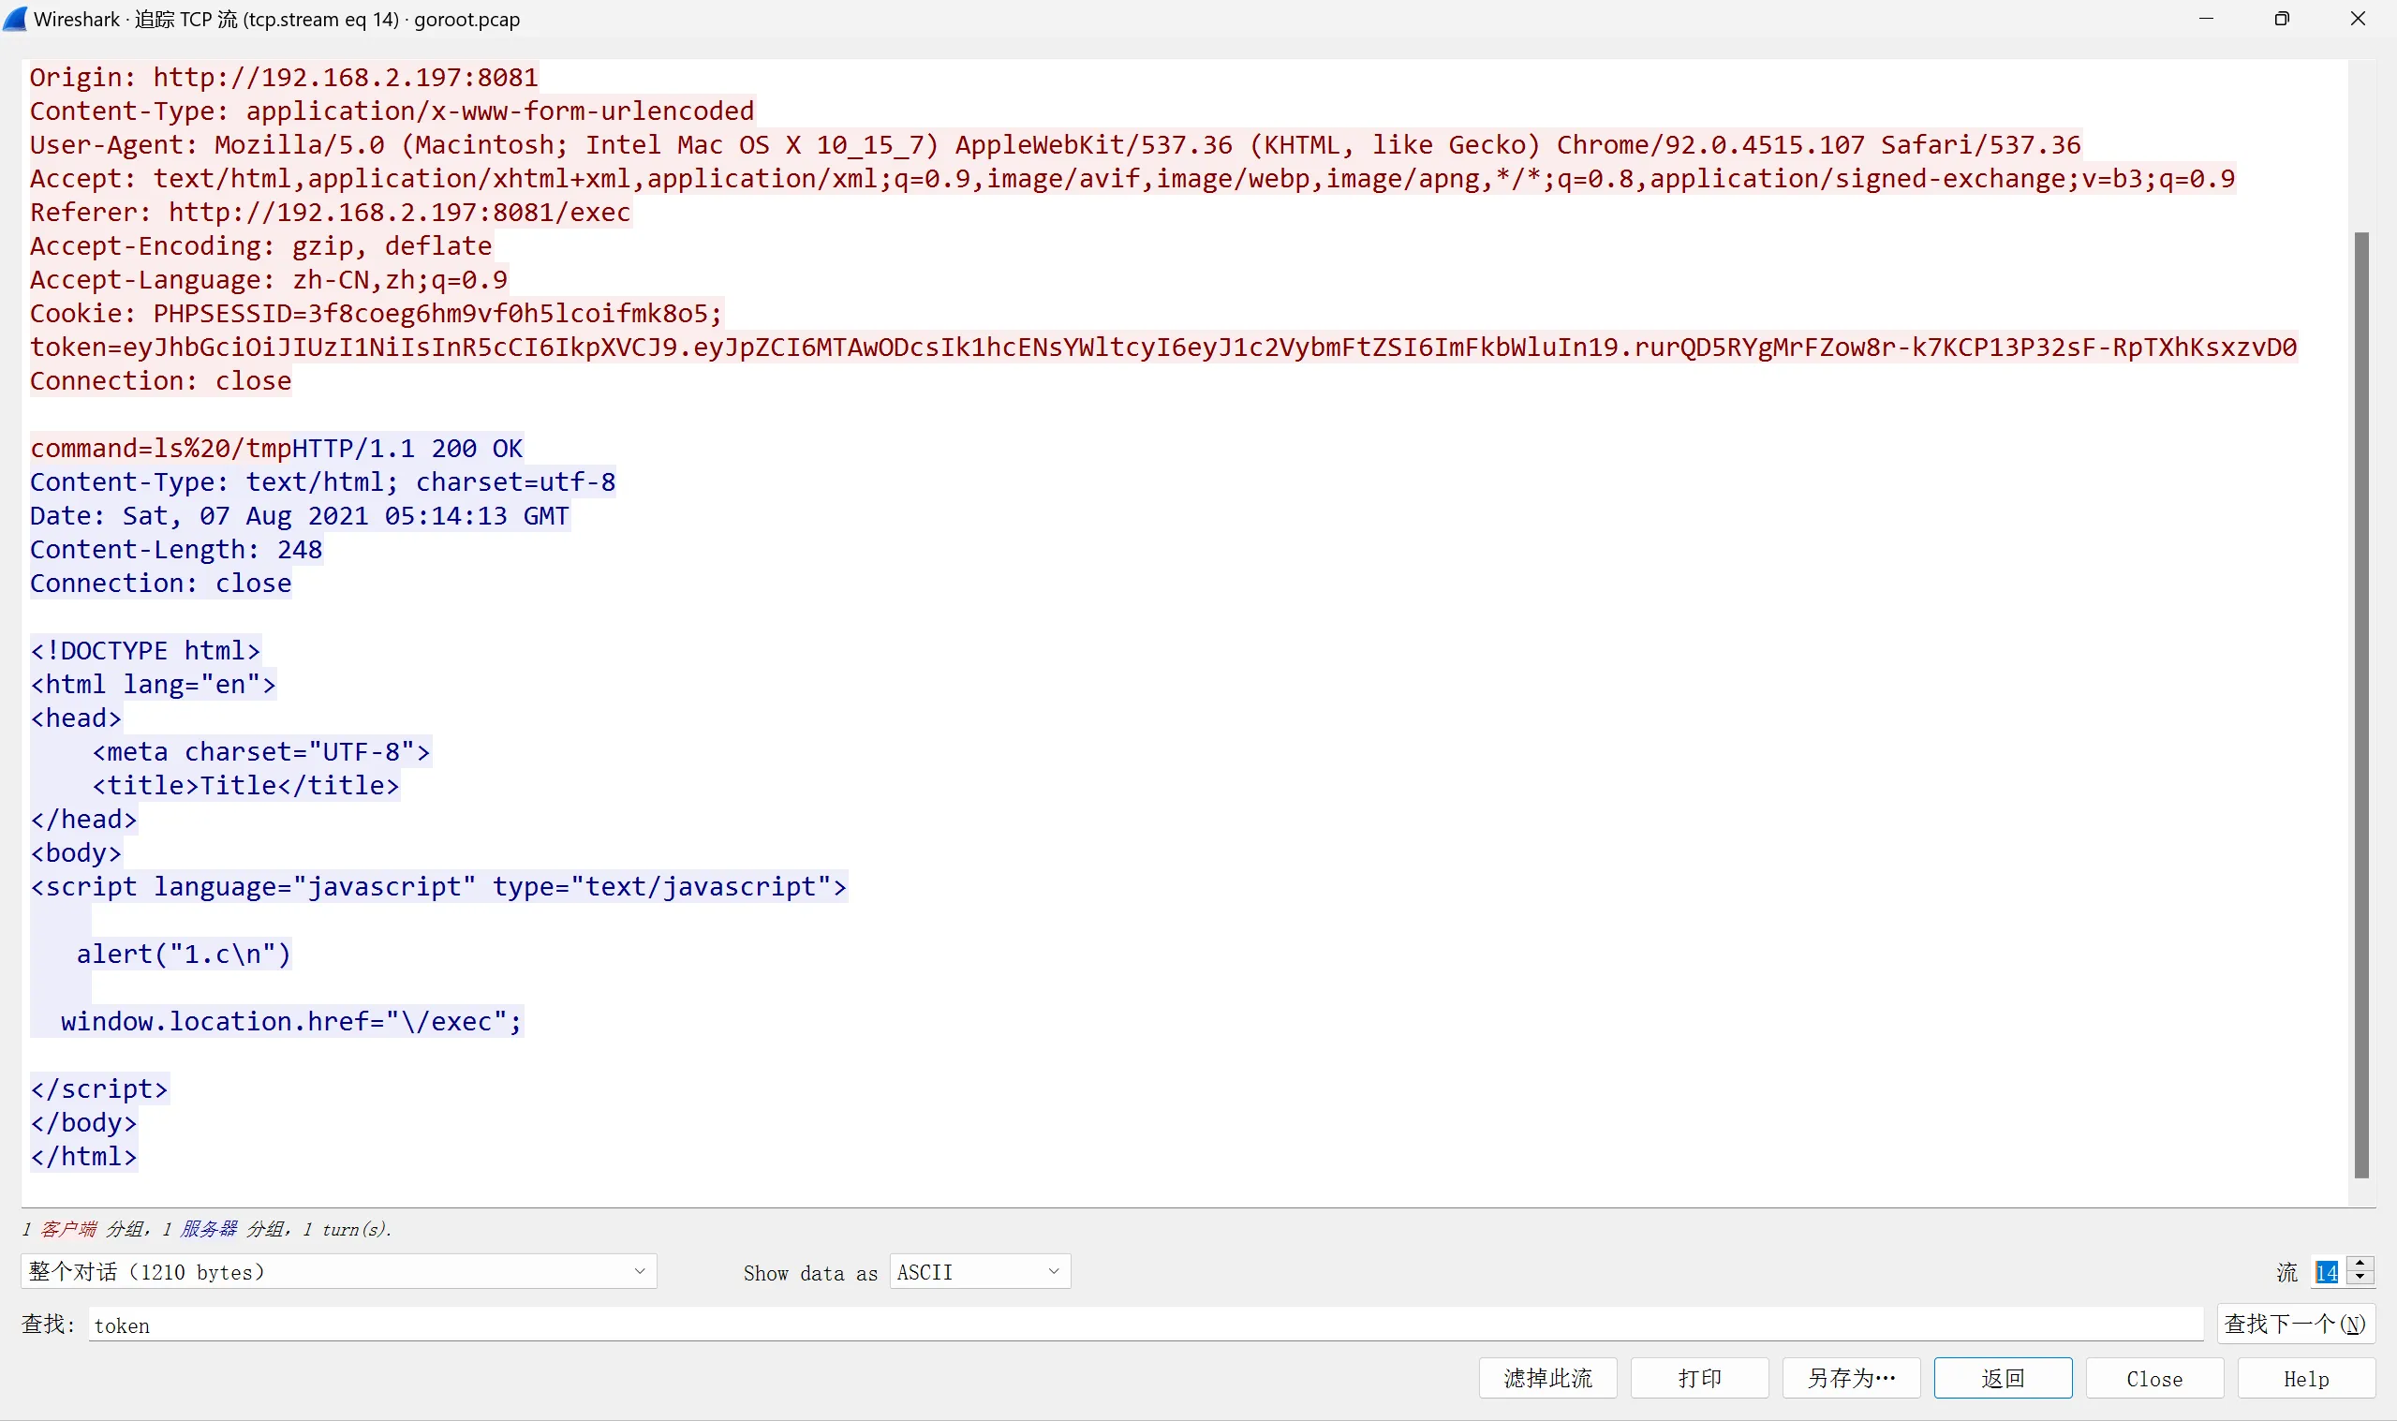Close window using title bar X
This screenshot has width=2397, height=1421.
2358,19
